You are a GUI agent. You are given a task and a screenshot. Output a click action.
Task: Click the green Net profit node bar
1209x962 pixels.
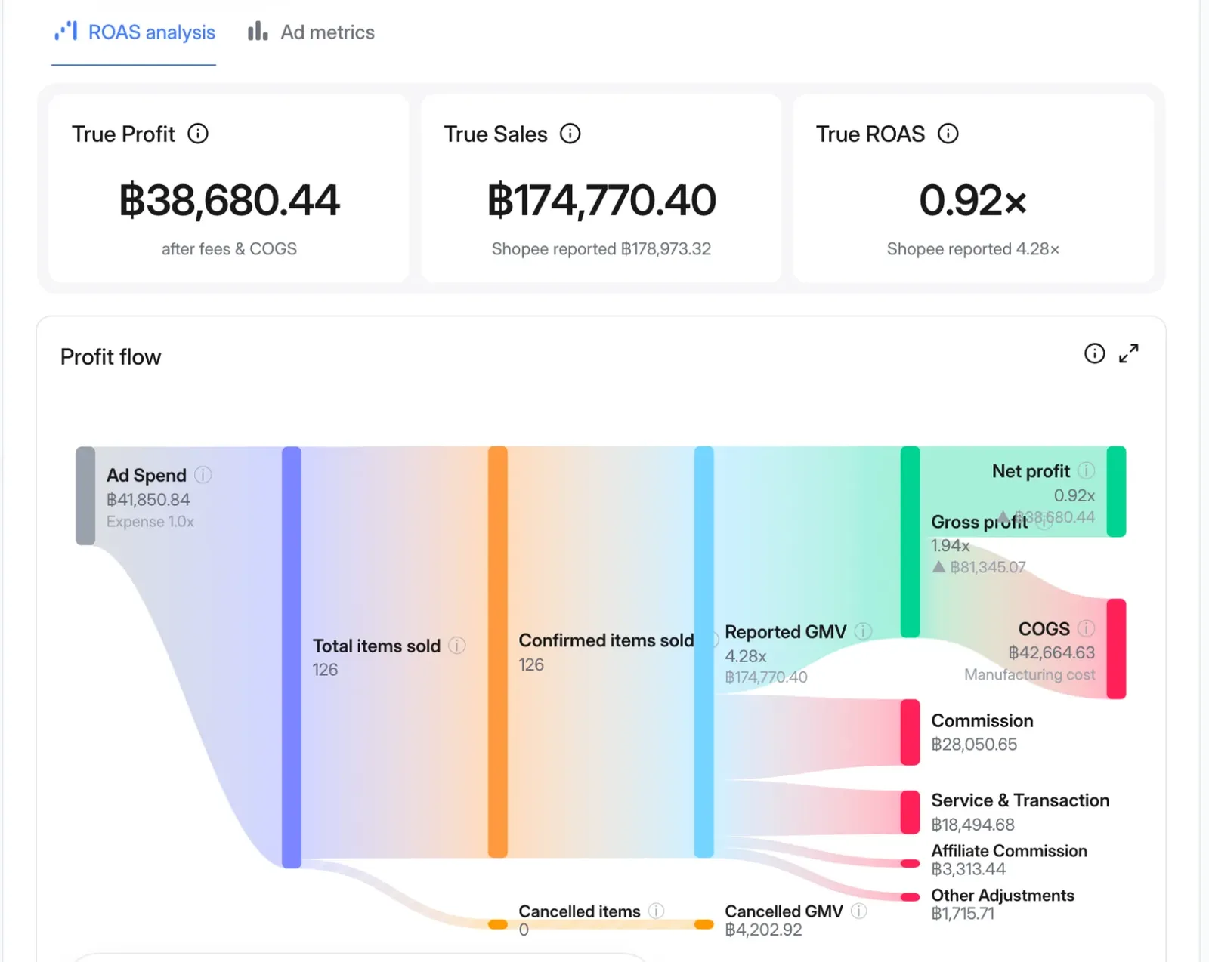(1117, 492)
